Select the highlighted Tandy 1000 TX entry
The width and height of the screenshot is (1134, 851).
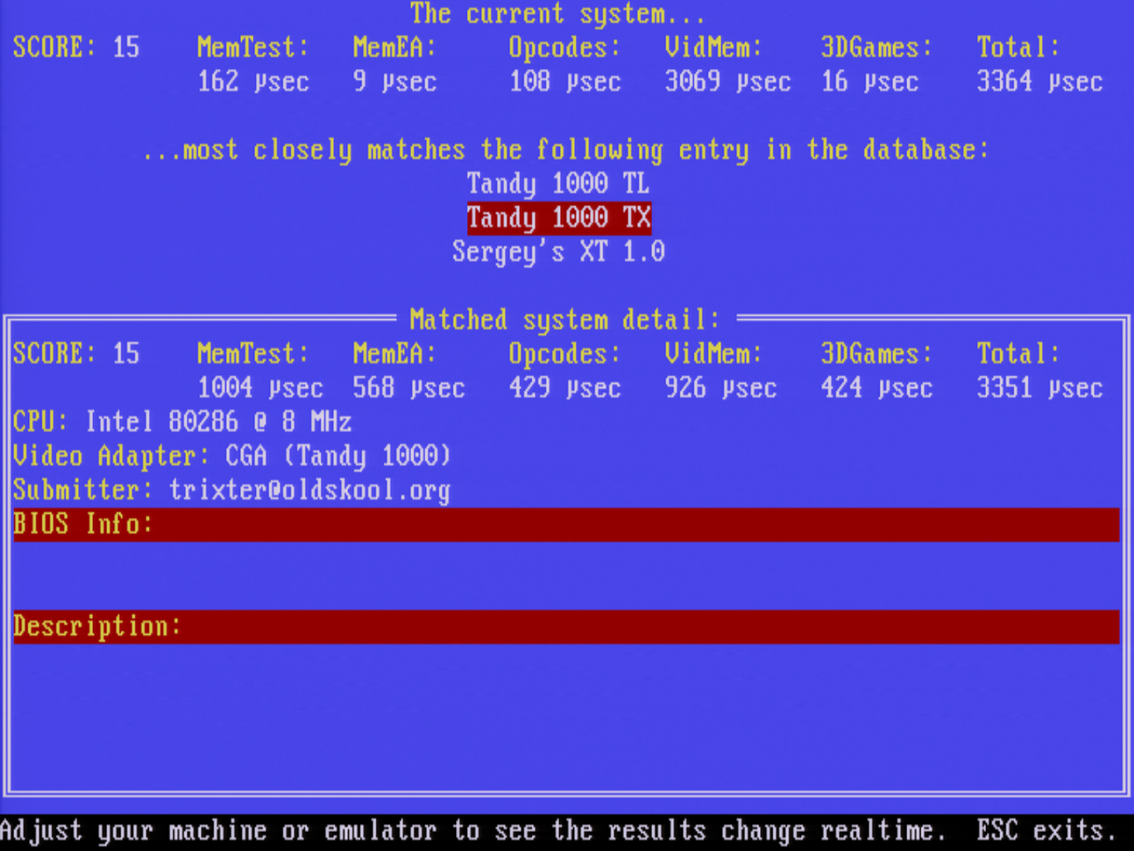(558, 218)
